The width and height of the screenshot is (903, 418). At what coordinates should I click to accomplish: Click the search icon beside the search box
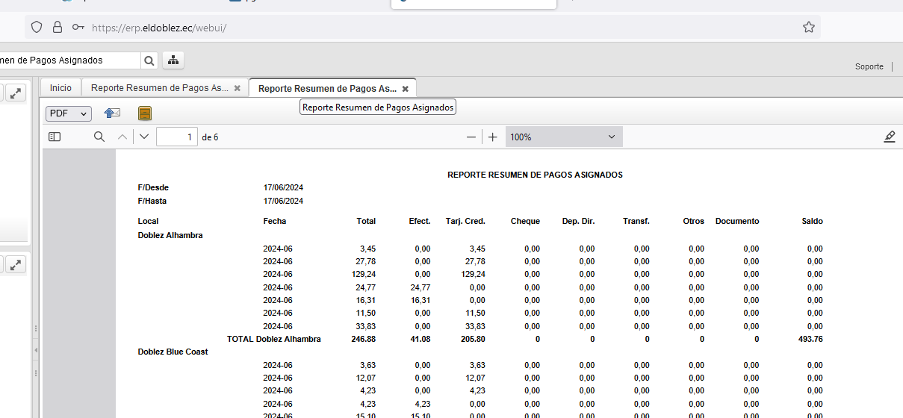[x=149, y=60]
